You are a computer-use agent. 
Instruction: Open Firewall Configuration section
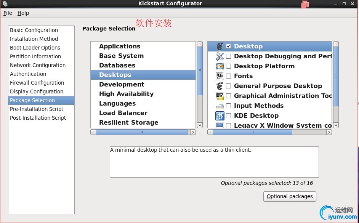[x=41, y=83]
